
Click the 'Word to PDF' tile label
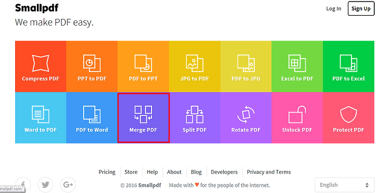coord(41,130)
